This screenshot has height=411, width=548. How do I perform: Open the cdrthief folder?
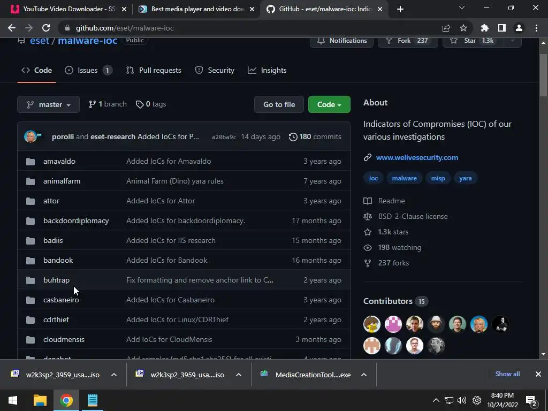56,320
